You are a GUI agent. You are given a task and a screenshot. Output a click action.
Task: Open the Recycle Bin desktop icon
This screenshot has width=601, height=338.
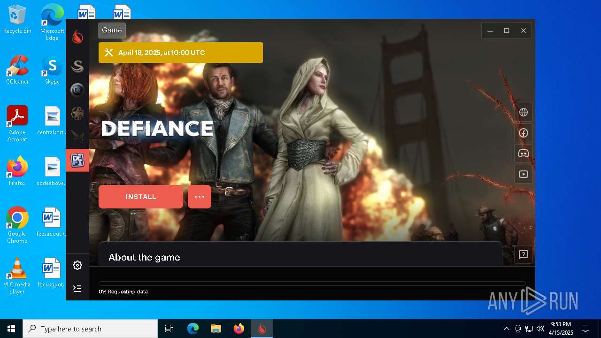click(17, 20)
